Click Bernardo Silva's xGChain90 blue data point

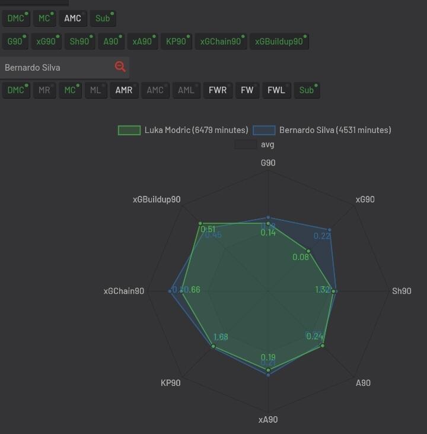click(170, 291)
